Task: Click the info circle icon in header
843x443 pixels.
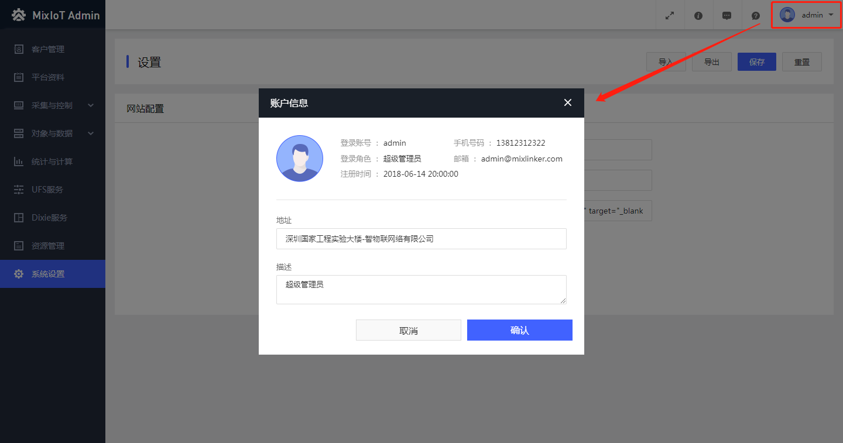Action: tap(698, 16)
